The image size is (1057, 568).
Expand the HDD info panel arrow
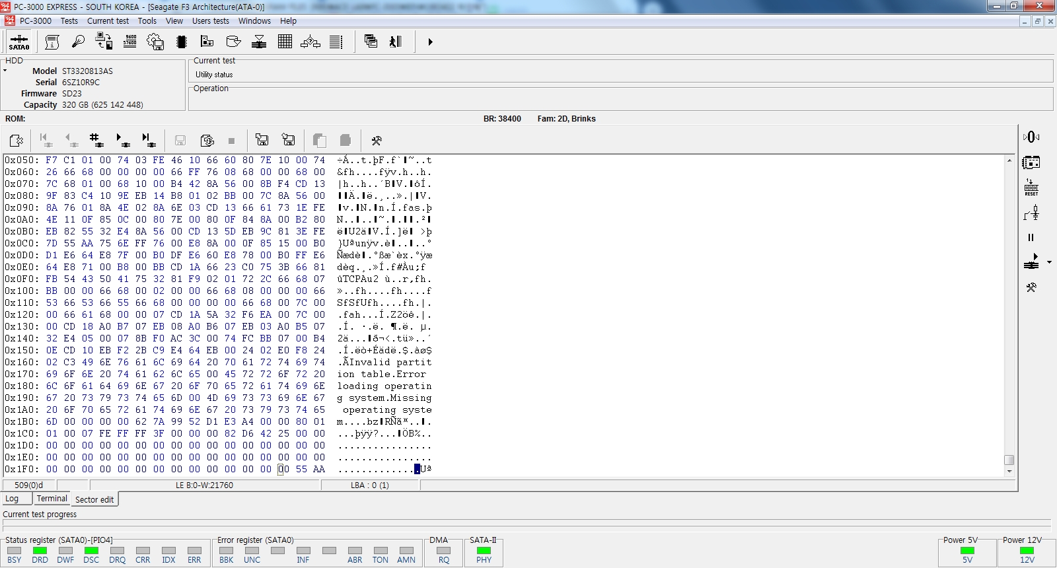(x=5, y=70)
